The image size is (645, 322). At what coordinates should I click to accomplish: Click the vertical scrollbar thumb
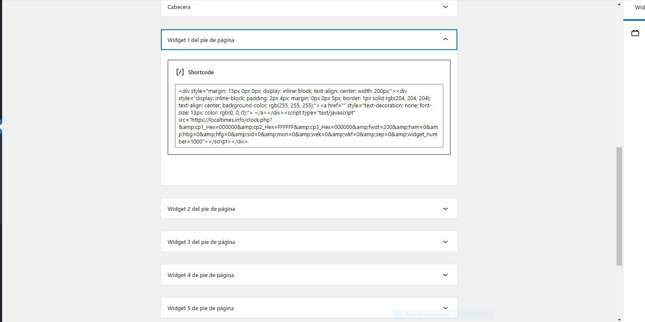click(619, 206)
